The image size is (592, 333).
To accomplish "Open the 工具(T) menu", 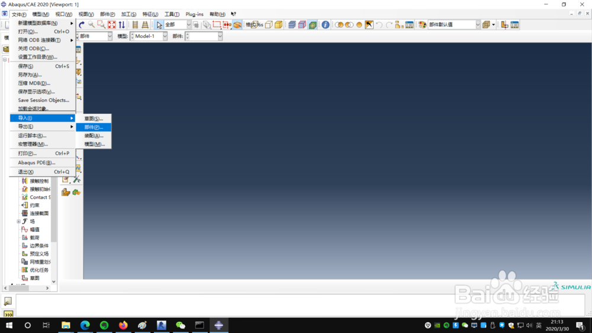I will click(x=172, y=14).
